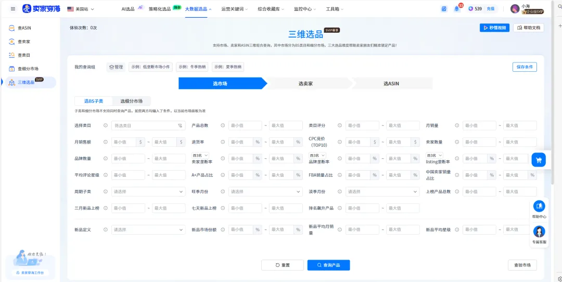Open the 帮助文档 button
This screenshot has width=562, height=282.
coord(529,28)
